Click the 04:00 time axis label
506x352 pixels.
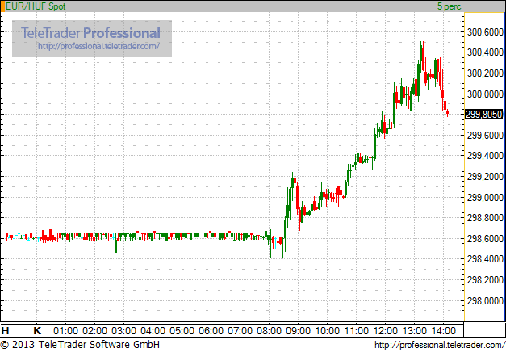[153, 331]
